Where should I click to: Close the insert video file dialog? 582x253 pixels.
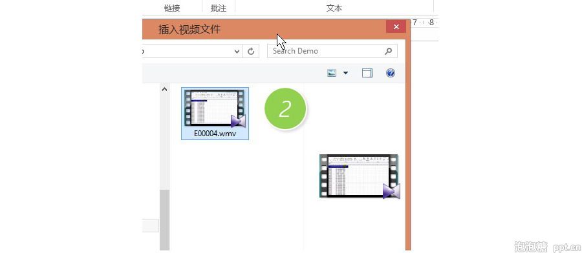tap(396, 26)
